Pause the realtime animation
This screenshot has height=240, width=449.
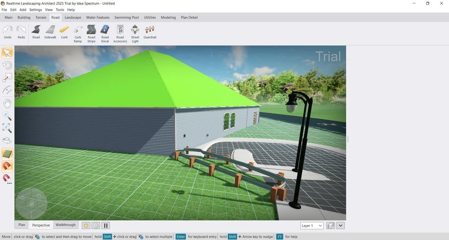106,225
